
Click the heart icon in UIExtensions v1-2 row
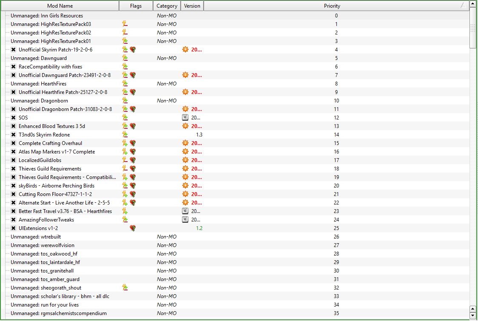pos(133,228)
